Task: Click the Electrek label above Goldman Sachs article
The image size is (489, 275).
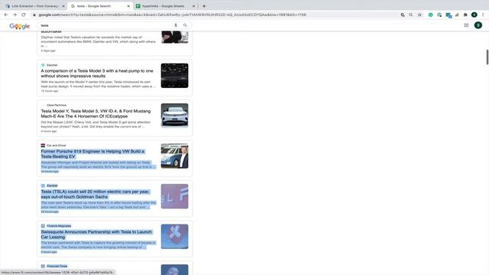Action: [x=52, y=186]
